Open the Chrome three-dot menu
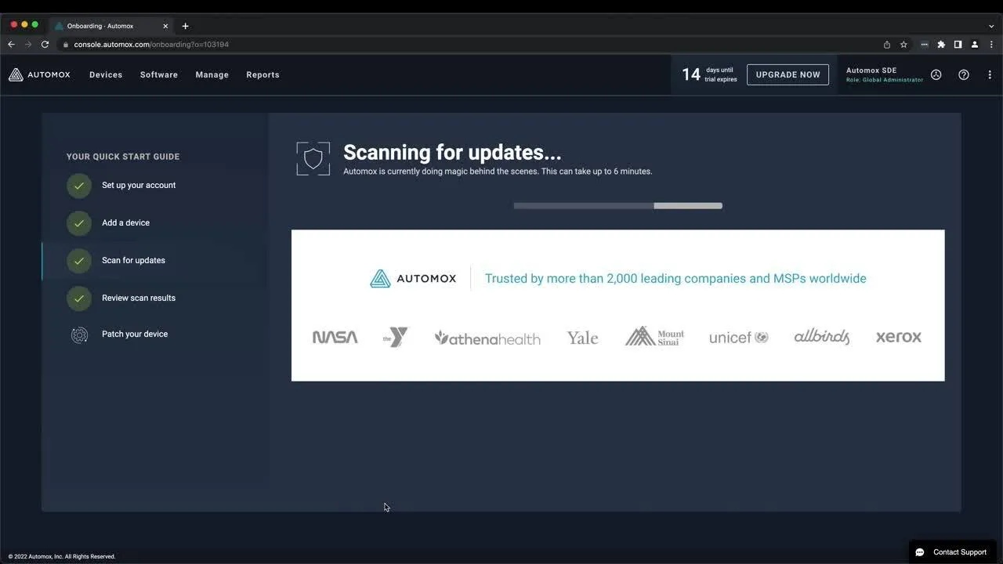Image resolution: width=1003 pixels, height=564 pixels. [991, 45]
